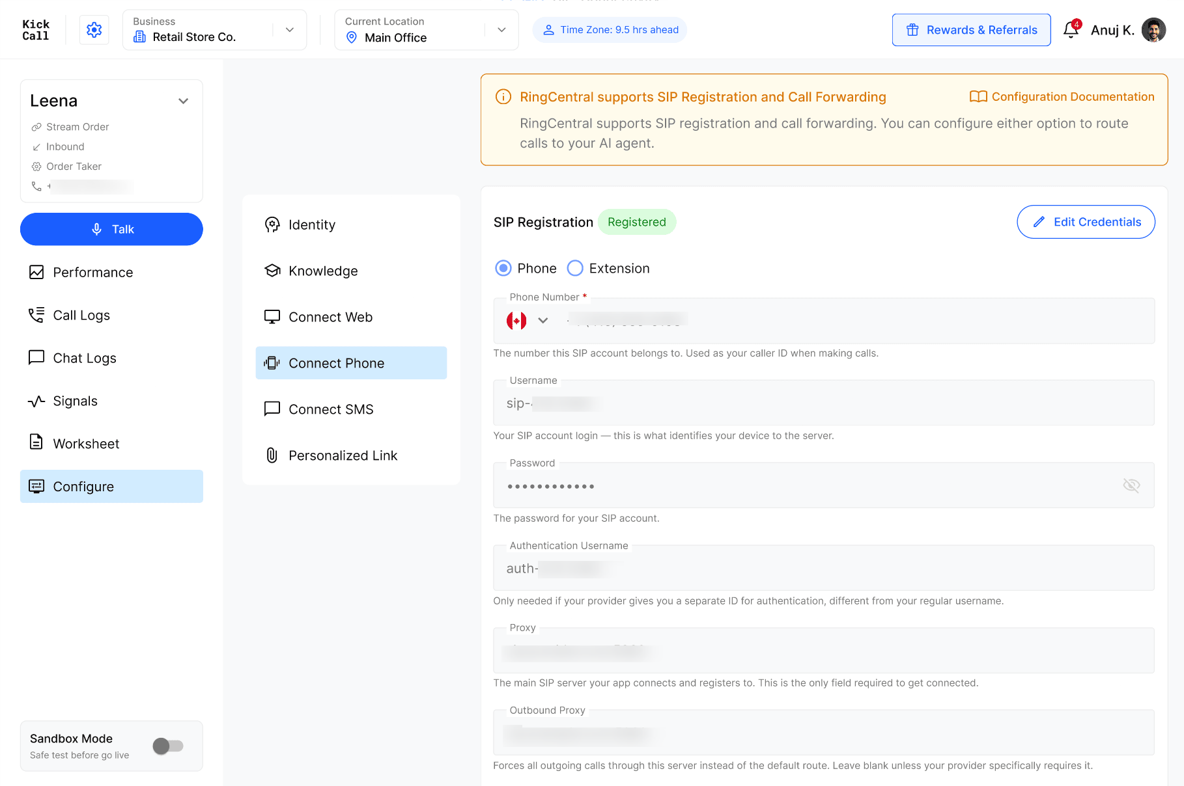1184x786 pixels.
Task: Go to Connect SMS section
Action: 351,409
